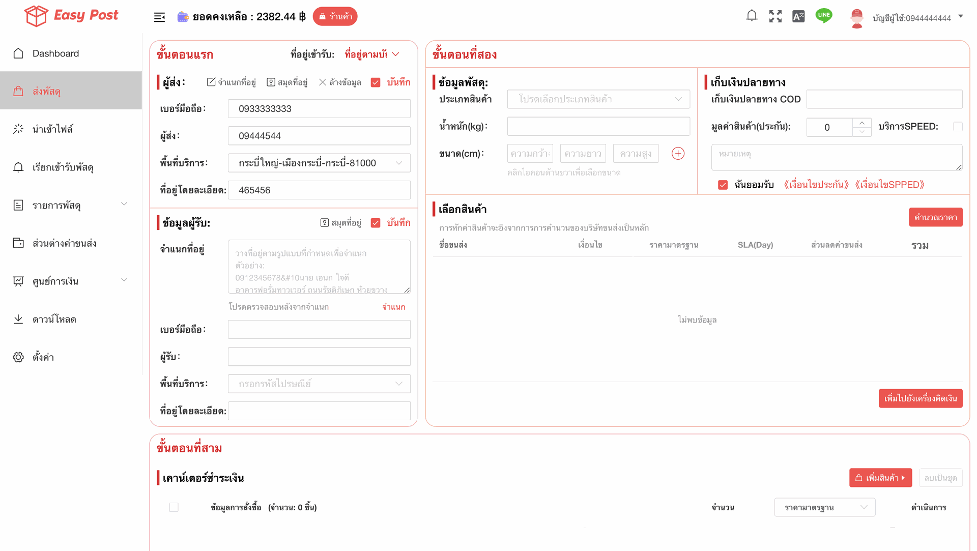
Task: Click the เพิ่มสินค้า add product button
Action: tap(881, 477)
